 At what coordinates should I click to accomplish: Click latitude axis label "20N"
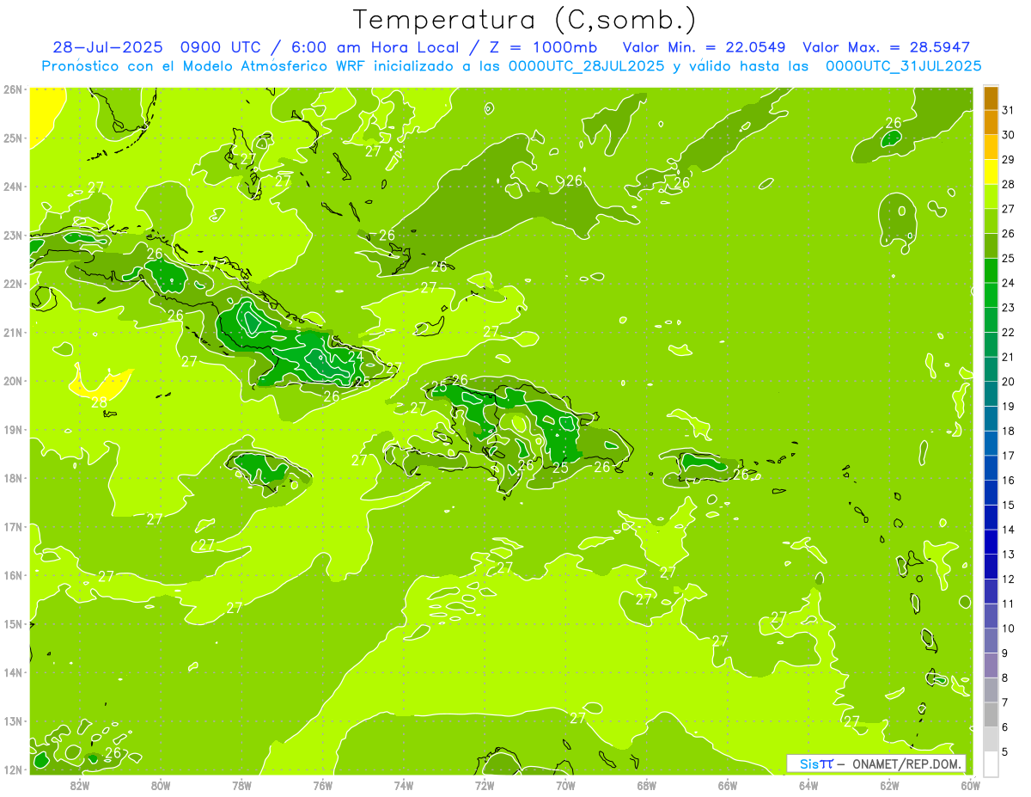pos(12,381)
